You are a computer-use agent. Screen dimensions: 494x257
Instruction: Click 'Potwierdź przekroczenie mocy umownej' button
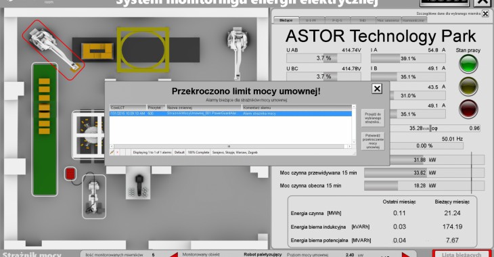click(373, 141)
